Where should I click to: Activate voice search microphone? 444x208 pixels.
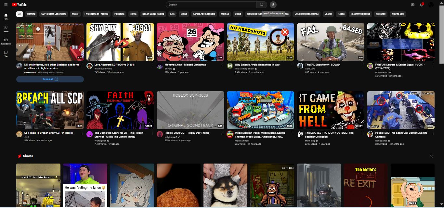point(273,5)
